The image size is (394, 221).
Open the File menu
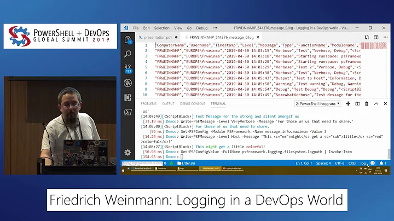click(136, 28)
